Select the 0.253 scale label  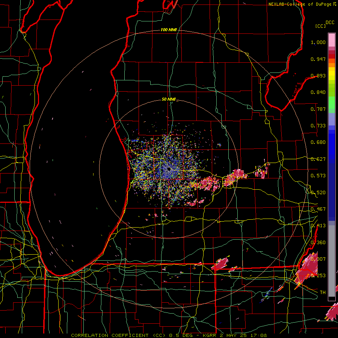point(318,276)
